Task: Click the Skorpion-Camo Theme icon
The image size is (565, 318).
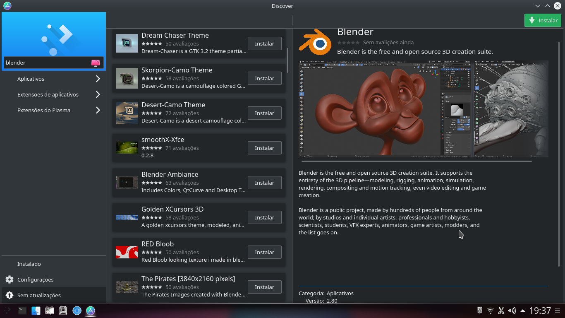Action: (x=127, y=78)
